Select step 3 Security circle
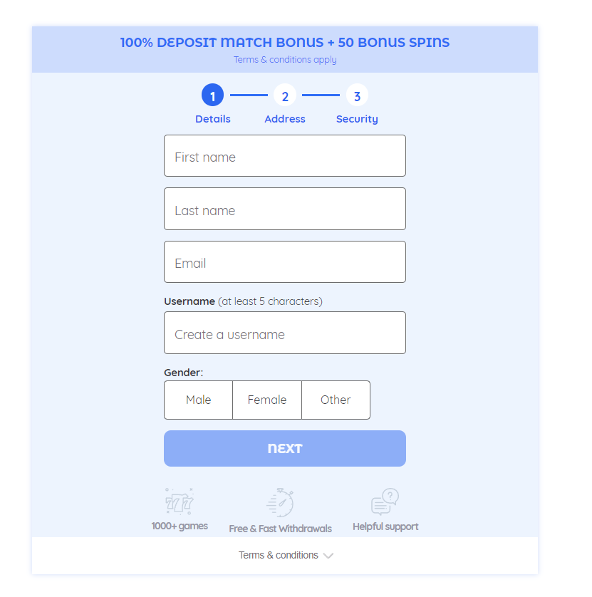 pyautogui.click(x=357, y=95)
